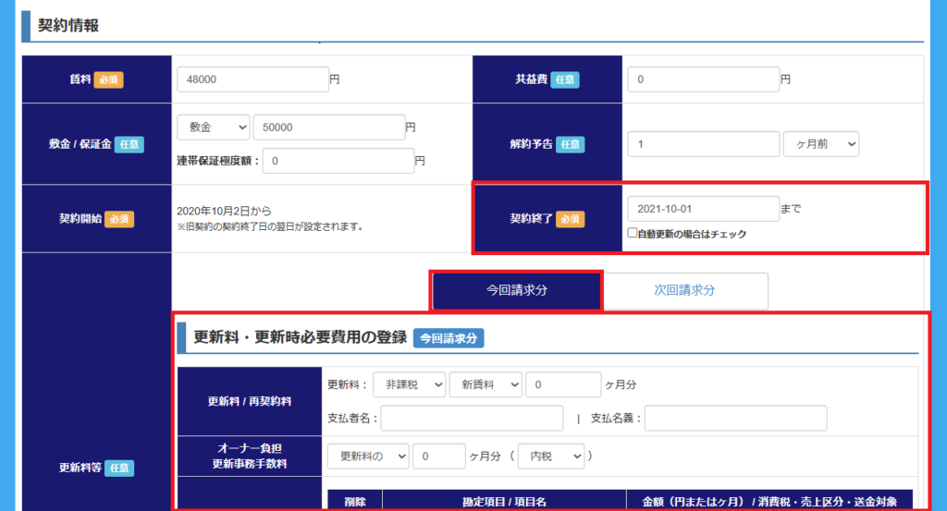Click the blue 今回請求分 badge beside the heading
Image resolution: width=947 pixels, height=511 pixels.
click(x=448, y=338)
